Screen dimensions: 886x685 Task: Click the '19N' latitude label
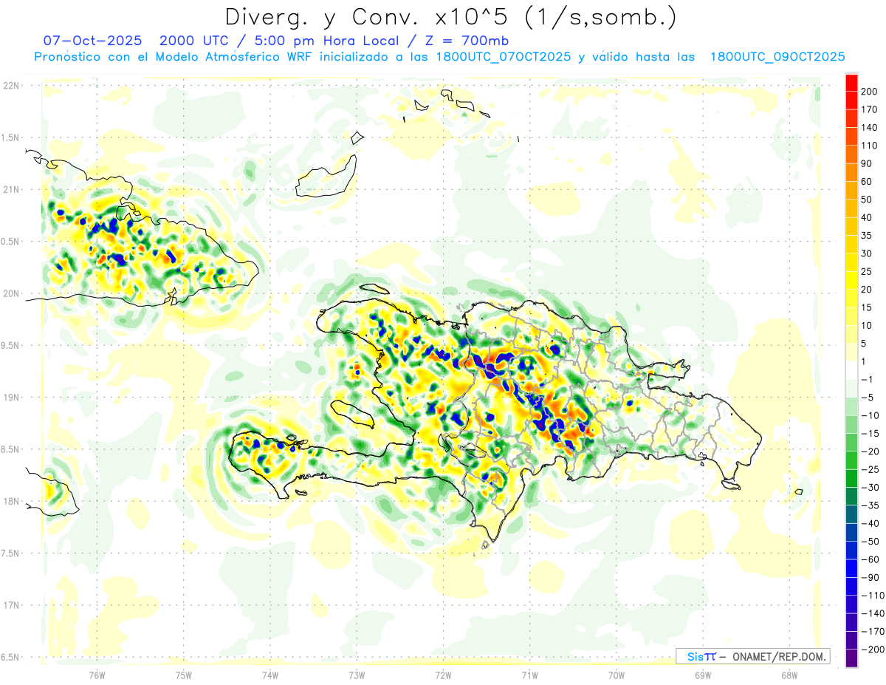(11, 398)
